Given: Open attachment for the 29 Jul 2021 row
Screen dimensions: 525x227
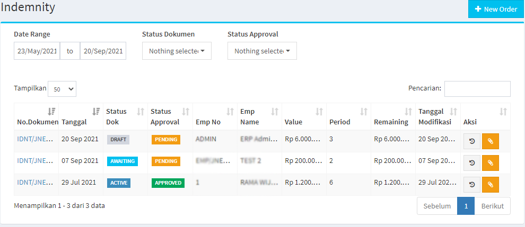Looking at the screenshot, I should [491, 185].
